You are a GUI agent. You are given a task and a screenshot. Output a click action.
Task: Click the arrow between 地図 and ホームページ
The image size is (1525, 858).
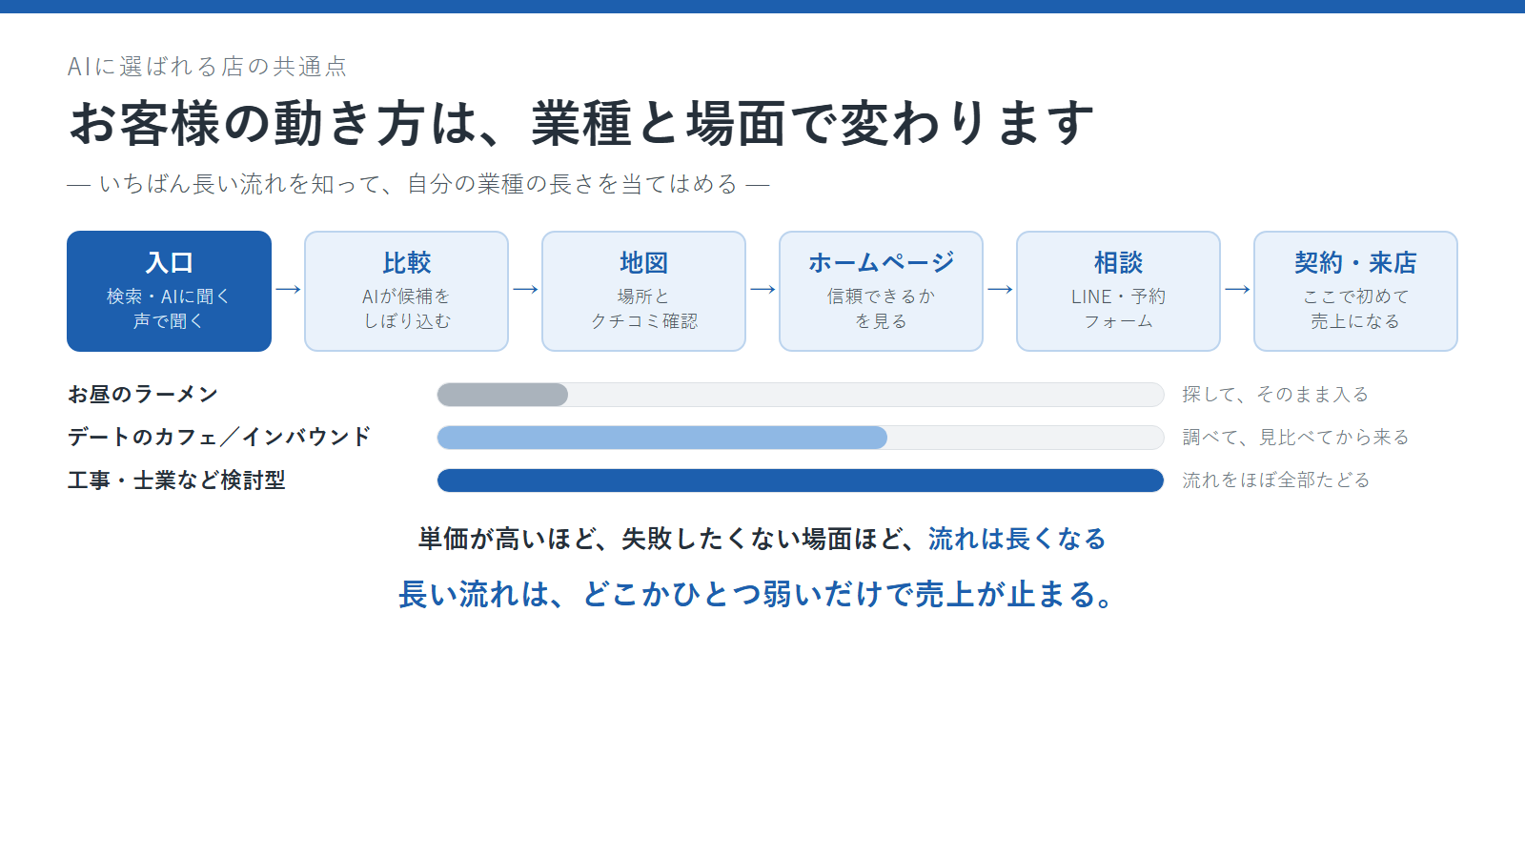(x=762, y=289)
